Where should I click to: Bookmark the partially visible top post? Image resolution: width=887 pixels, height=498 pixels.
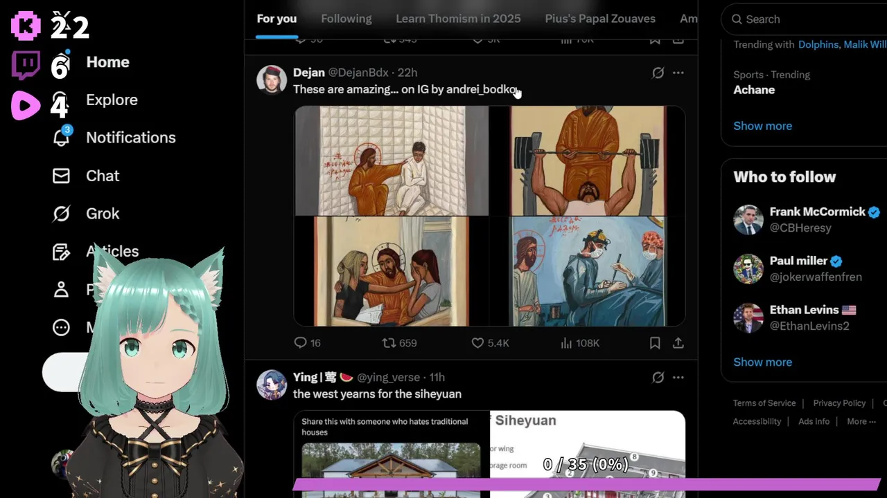pyautogui.click(x=655, y=40)
